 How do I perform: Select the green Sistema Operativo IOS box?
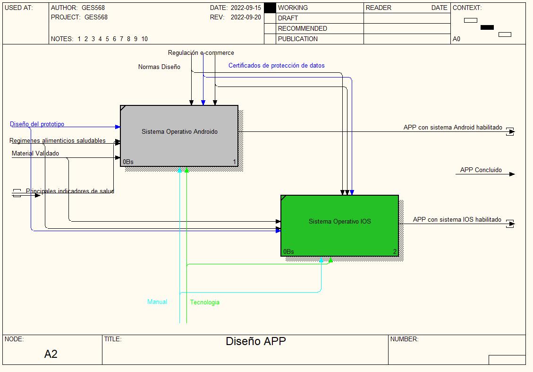point(339,225)
